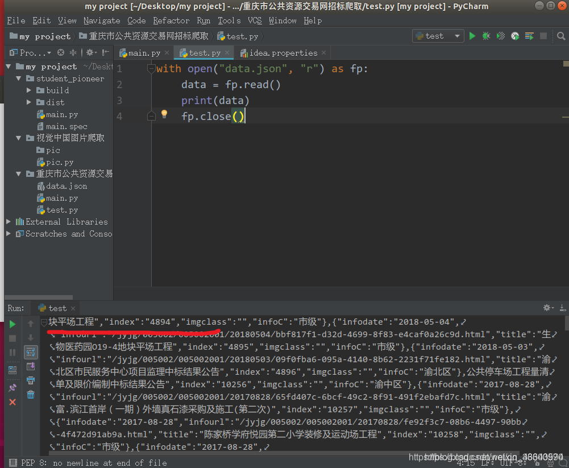569x468 pixels.
Task: Close the idea.properties editor tab
Action: (x=323, y=53)
